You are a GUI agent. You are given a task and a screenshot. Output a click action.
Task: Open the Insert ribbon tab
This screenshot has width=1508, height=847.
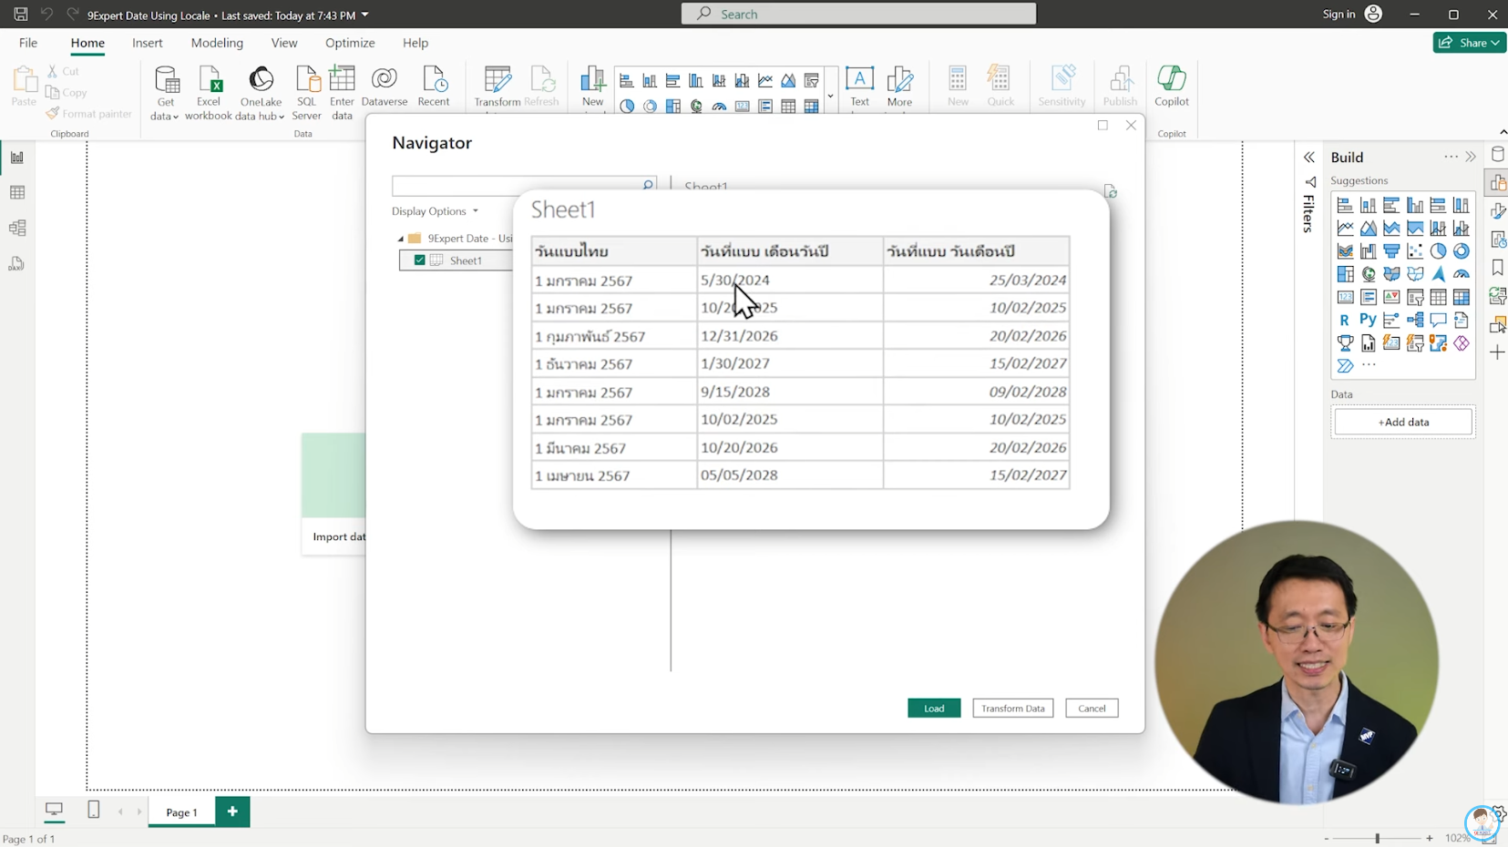[x=147, y=43]
